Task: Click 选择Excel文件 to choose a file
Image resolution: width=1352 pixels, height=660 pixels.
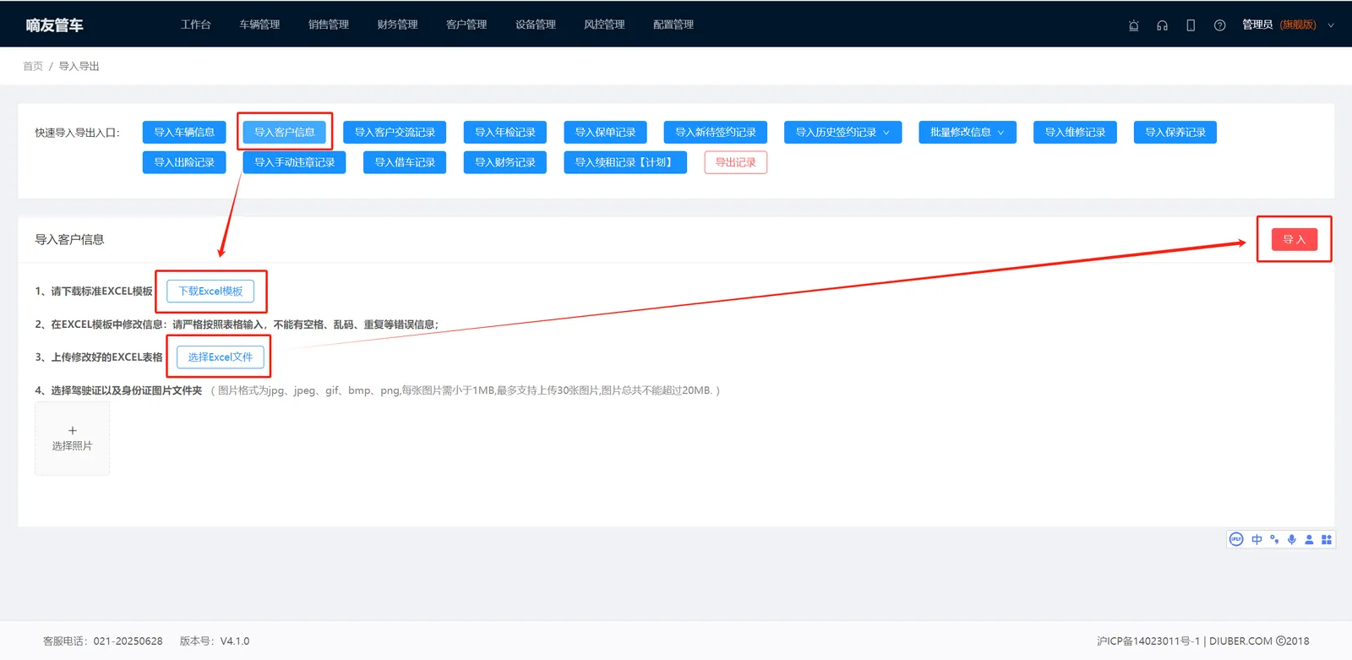Action: tap(221, 357)
